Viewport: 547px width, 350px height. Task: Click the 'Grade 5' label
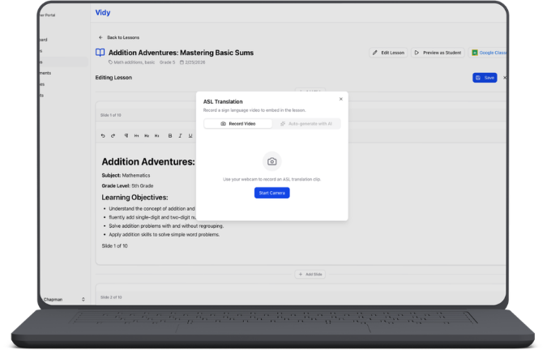click(x=168, y=62)
